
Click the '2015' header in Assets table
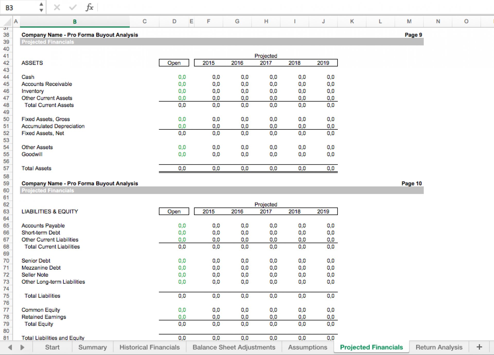pyautogui.click(x=208, y=63)
